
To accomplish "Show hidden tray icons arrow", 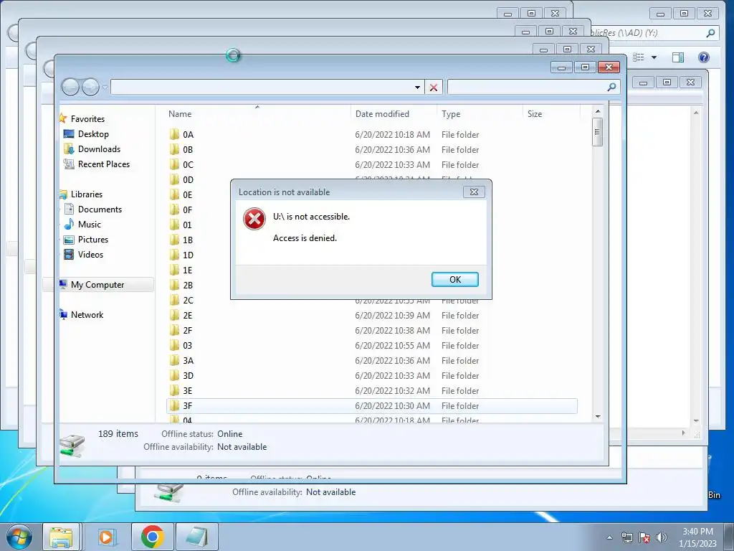I will pyautogui.click(x=609, y=537).
